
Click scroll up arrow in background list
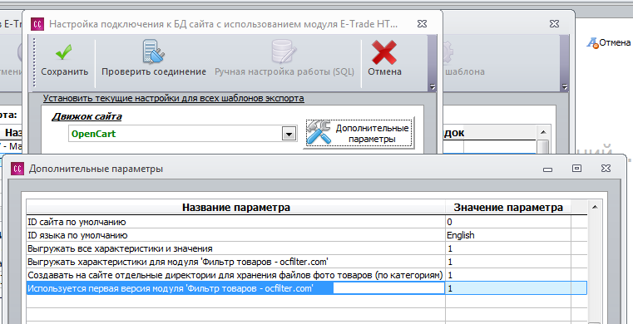pyautogui.click(x=543, y=132)
